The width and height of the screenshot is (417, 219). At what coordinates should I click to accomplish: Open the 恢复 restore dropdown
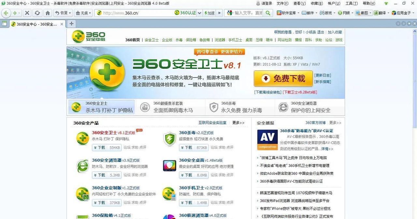pos(63,13)
